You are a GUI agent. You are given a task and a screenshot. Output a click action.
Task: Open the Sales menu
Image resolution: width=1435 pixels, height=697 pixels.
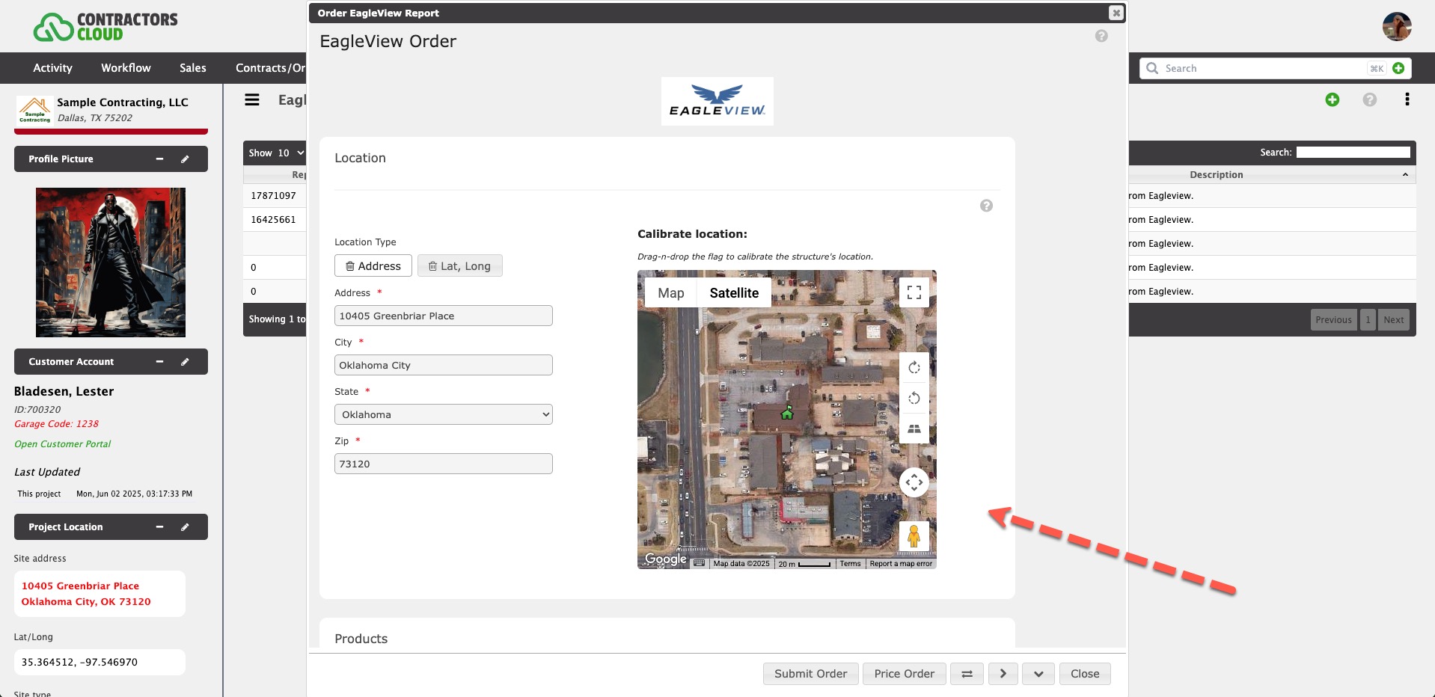pyautogui.click(x=193, y=68)
